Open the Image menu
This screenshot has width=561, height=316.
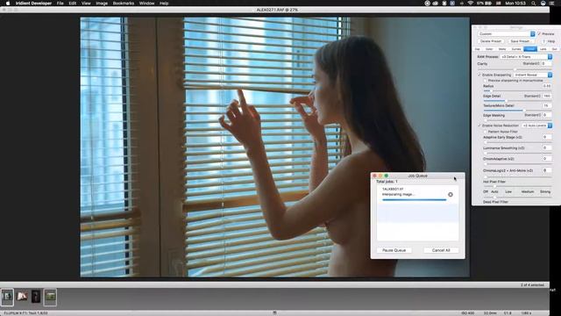[x=102, y=4]
